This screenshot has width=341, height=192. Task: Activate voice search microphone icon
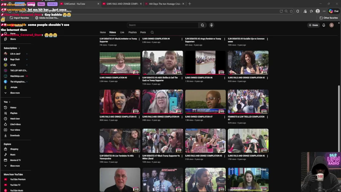point(212,25)
